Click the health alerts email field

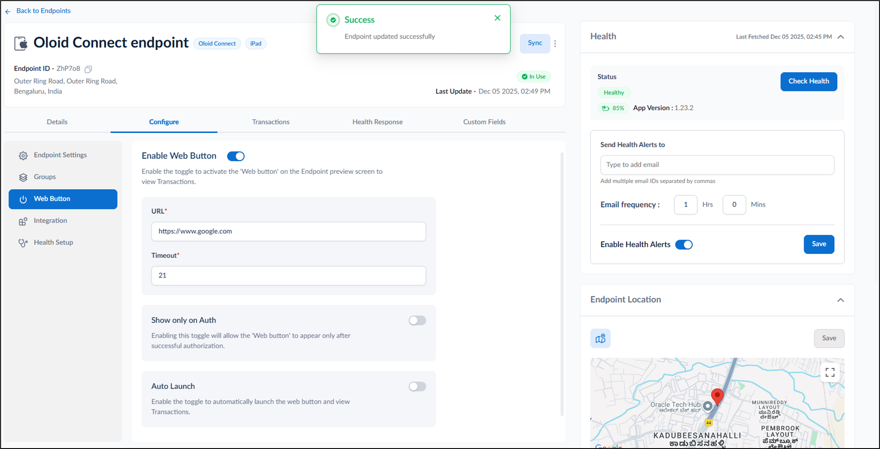(x=717, y=165)
